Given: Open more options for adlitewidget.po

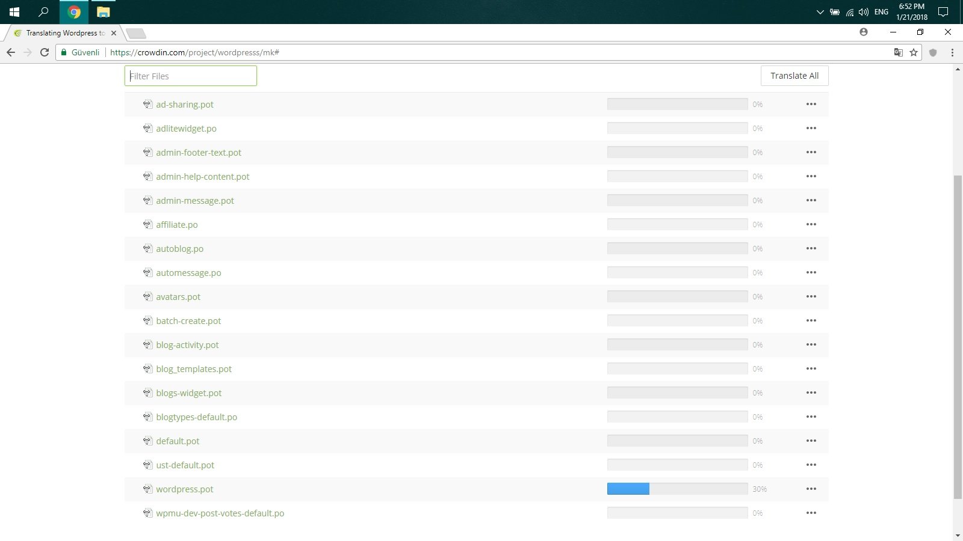Looking at the screenshot, I should point(811,128).
